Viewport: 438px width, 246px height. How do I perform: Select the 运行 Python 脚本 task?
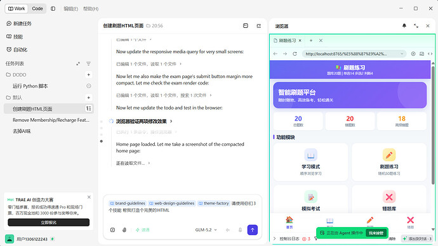(x=30, y=86)
